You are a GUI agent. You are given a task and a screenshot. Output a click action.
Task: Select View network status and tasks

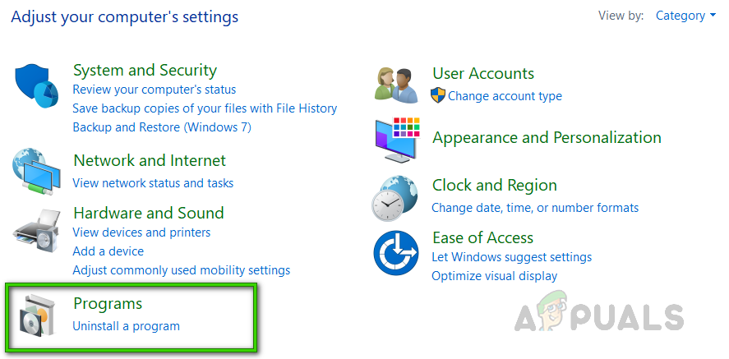(x=153, y=183)
